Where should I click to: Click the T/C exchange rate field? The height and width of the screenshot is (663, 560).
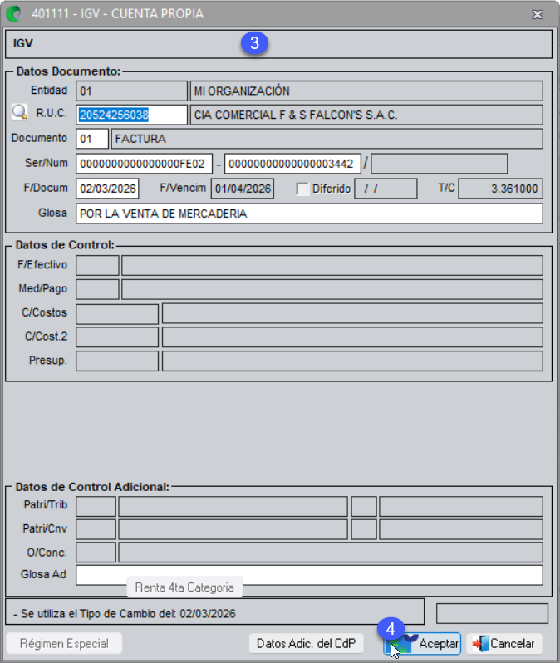(501, 189)
